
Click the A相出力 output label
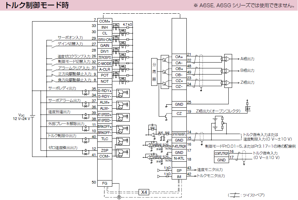[247, 59]
